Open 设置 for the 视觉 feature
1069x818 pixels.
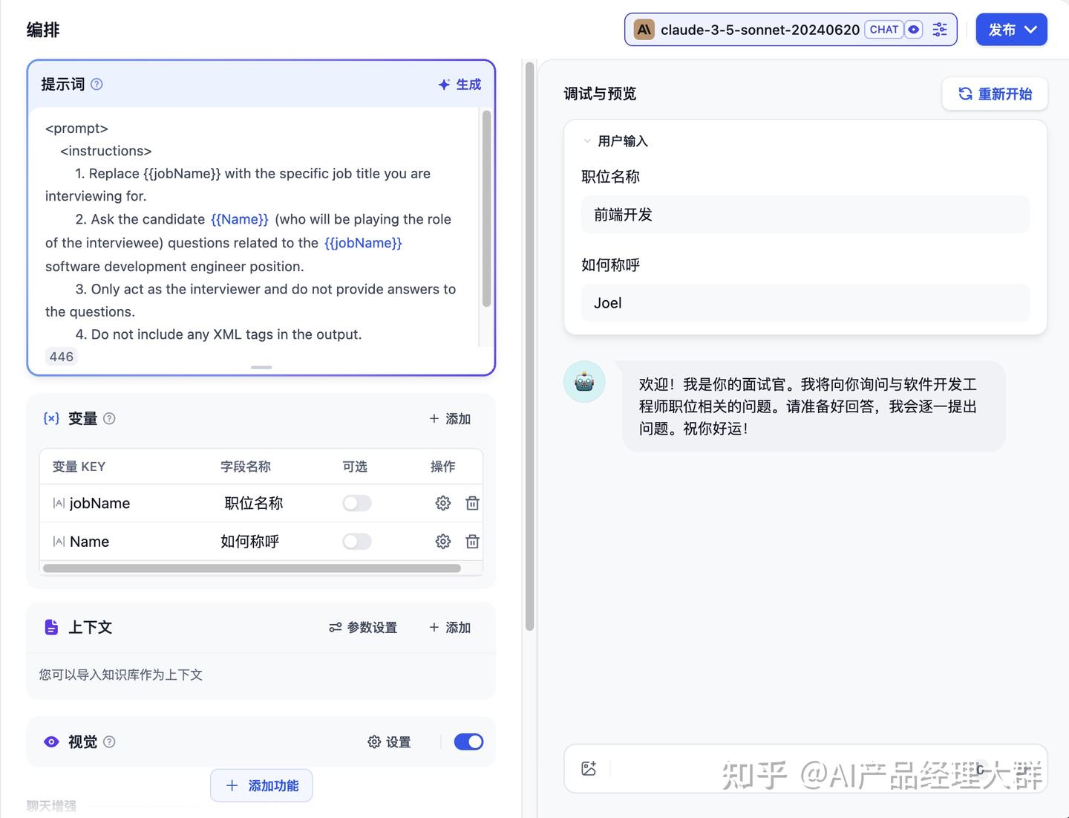click(389, 741)
